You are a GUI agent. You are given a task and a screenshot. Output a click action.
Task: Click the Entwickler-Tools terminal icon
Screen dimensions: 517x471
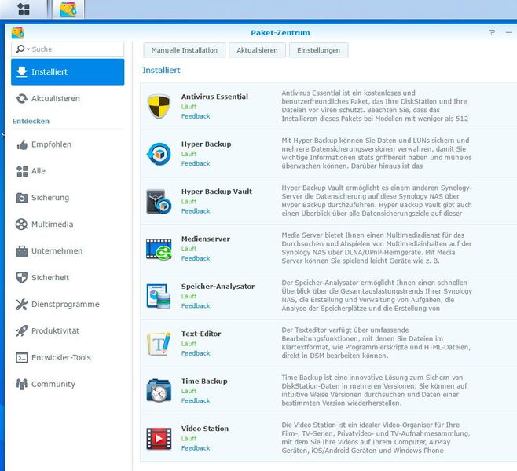(22, 357)
